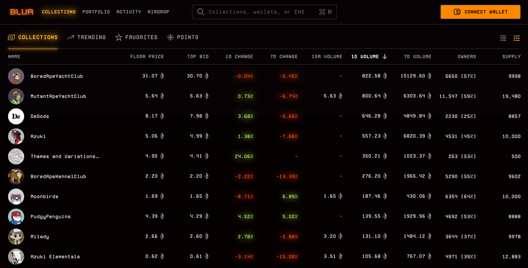
Task: Click the Milady collection avatar
Action: 16,237
